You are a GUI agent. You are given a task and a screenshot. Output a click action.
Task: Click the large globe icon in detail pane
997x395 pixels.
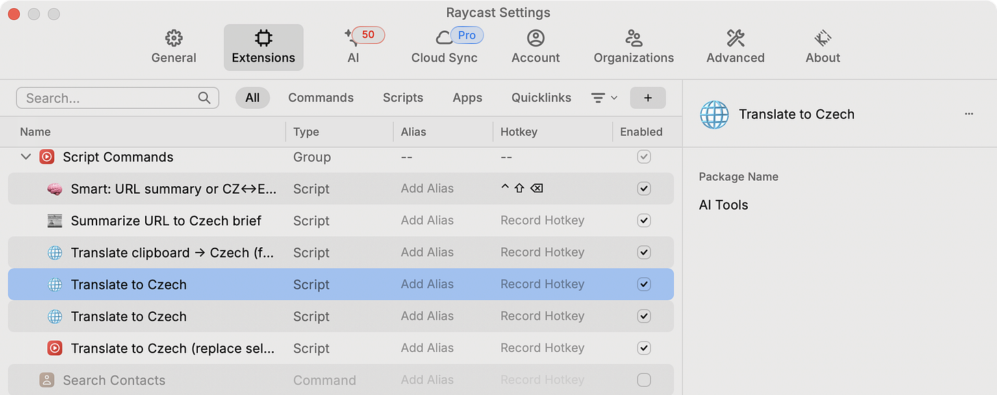[x=714, y=114]
